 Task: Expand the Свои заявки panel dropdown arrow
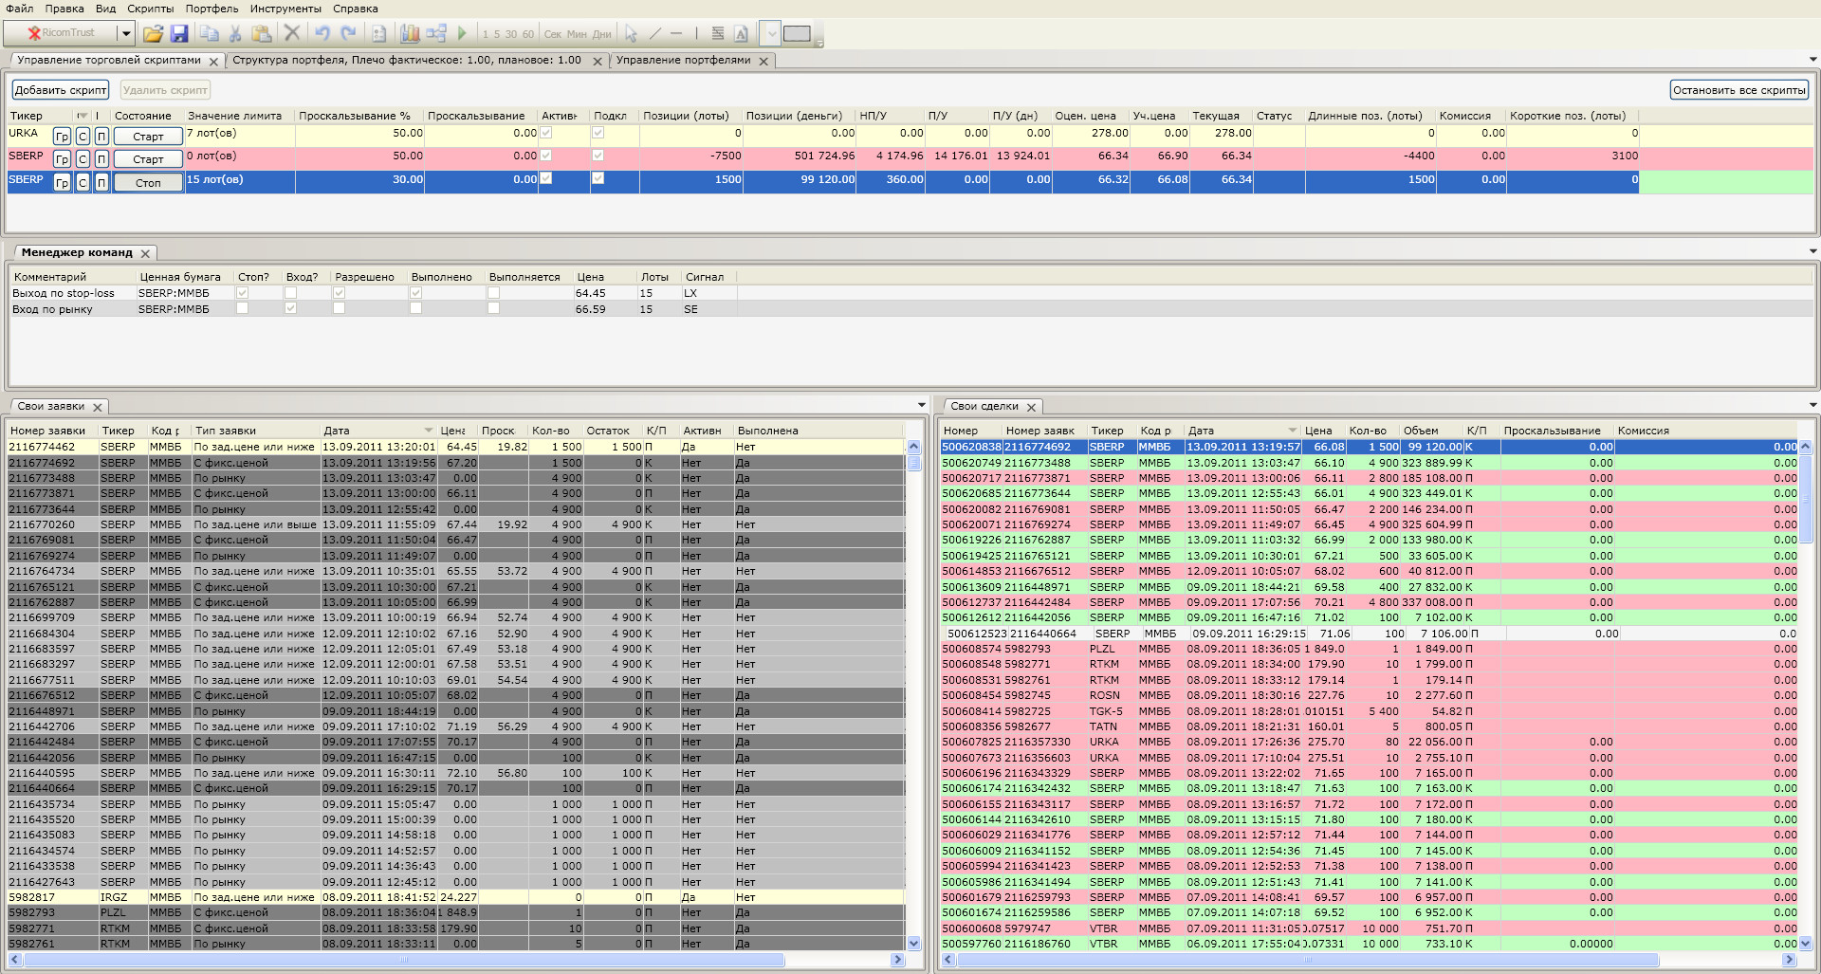(921, 406)
